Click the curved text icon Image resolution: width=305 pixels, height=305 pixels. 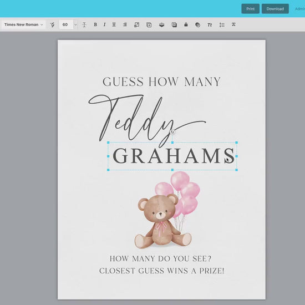click(233, 24)
